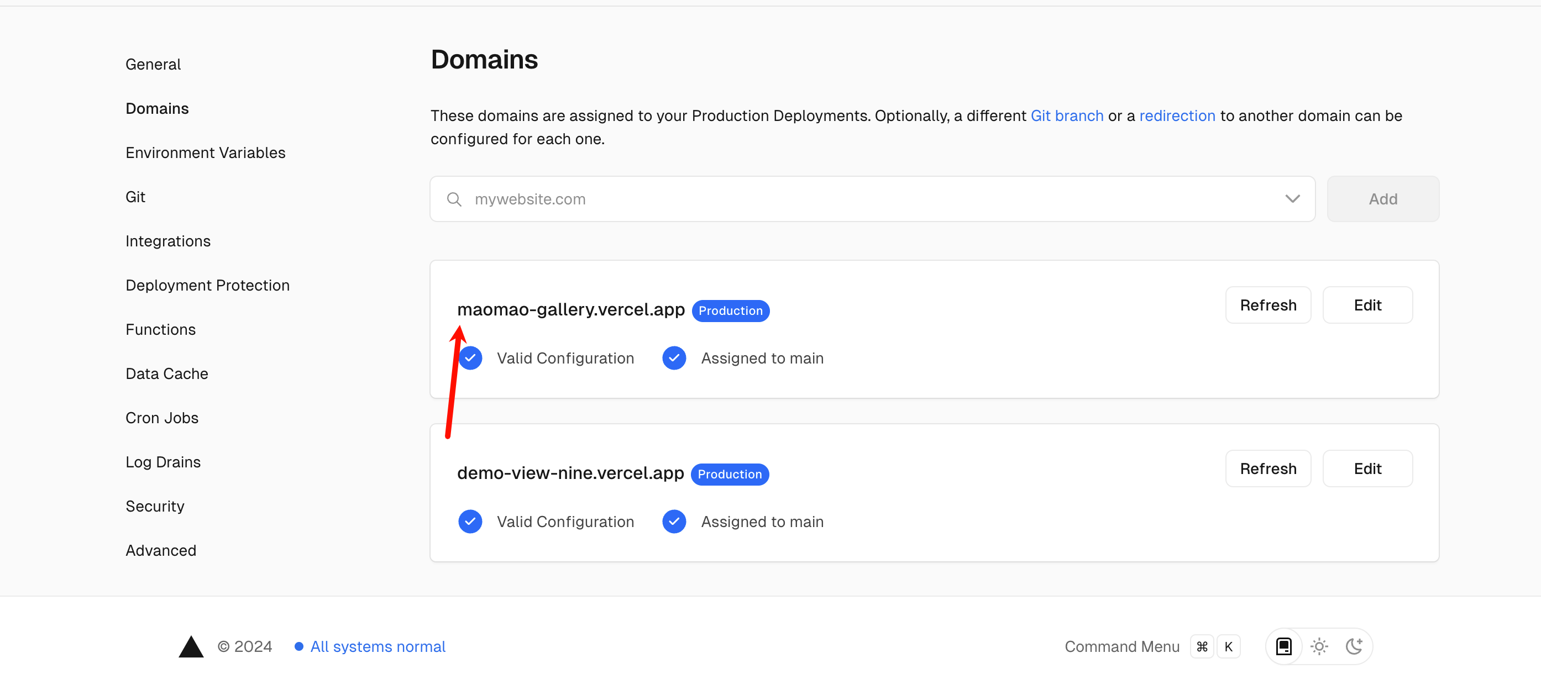1541x674 pixels.
Task: Follow the redirection link
Action: click(x=1177, y=115)
